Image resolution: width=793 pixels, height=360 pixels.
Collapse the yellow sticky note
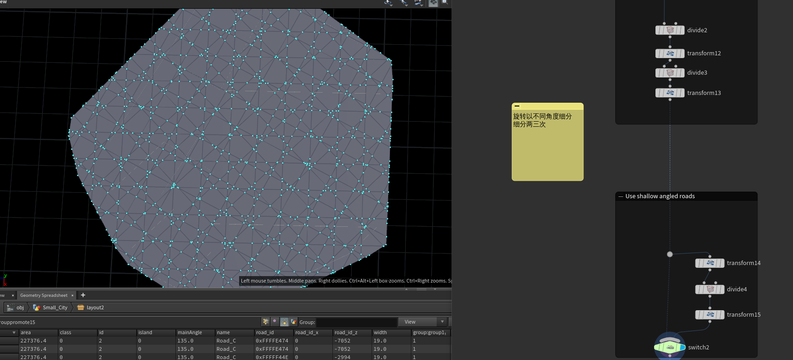[517, 106]
